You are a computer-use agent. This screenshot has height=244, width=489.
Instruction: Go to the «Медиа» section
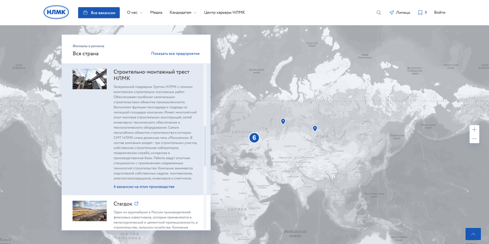tap(156, 13)
